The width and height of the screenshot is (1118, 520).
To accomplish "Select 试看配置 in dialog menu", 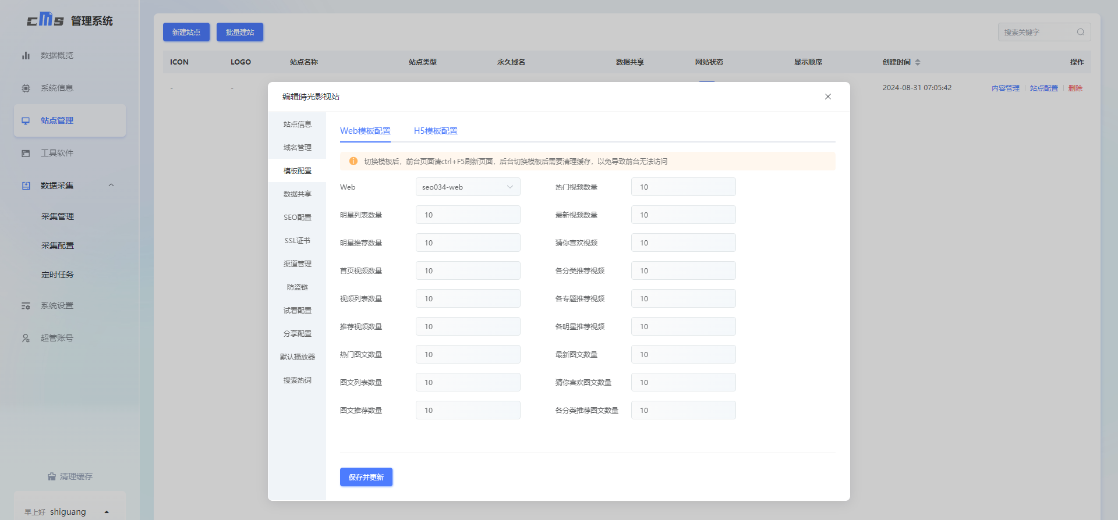I will point(297,310).
